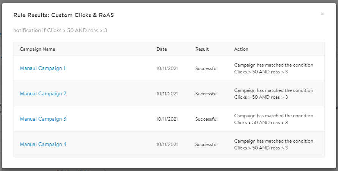The image size is (338, 171).
Task: Open the Manaul Campaign 1 link
Action: tap(42, 68)
